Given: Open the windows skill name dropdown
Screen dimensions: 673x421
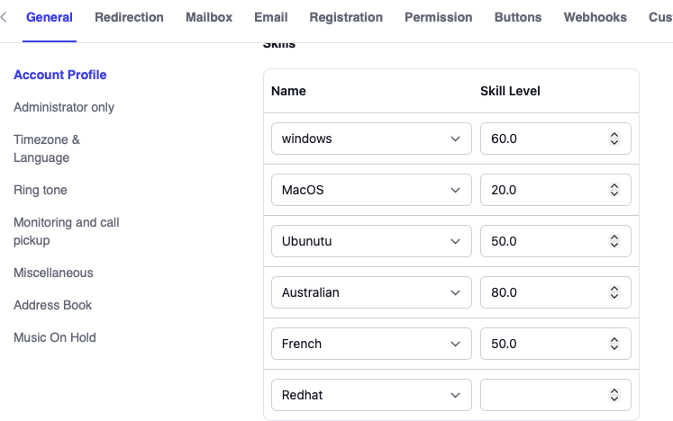Looking at the screenshot, I should [x=371, y=139].
